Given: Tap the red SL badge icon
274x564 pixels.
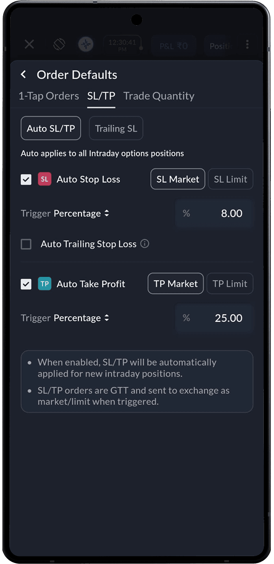Looking at the screenshot, I should click(44, 179).
